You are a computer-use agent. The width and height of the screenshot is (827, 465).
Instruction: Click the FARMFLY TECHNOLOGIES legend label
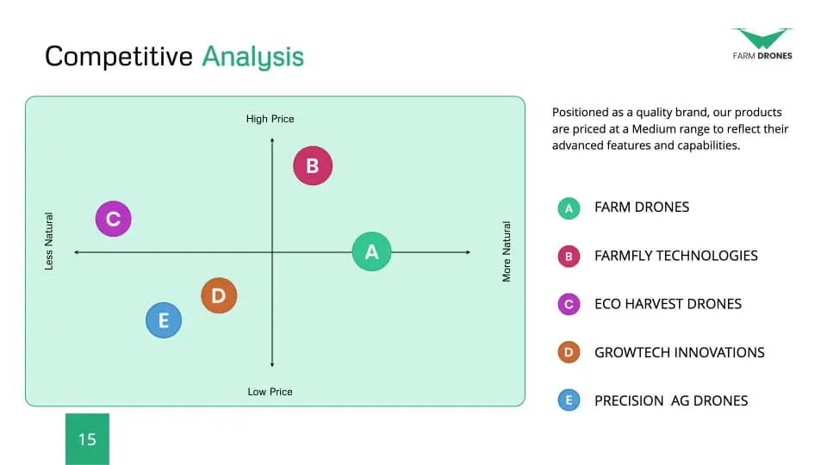(x=676, y=256)
